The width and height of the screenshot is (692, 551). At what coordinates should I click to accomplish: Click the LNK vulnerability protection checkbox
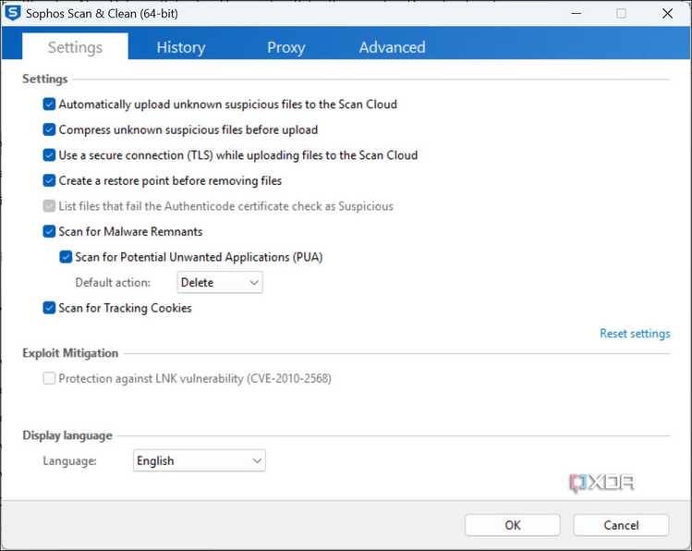click(49, 378)
